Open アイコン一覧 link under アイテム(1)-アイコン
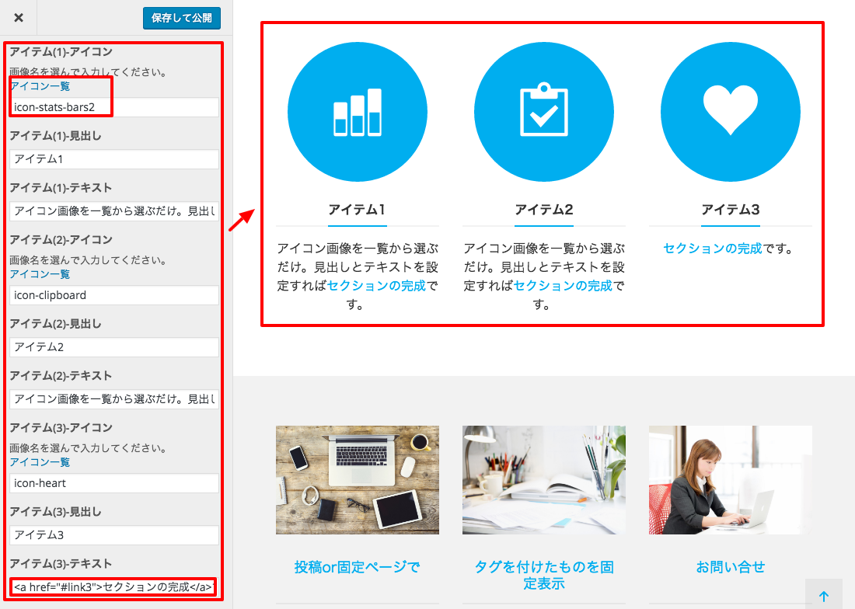This screenshot has width=855, height=609. click(x=40, y=86)
